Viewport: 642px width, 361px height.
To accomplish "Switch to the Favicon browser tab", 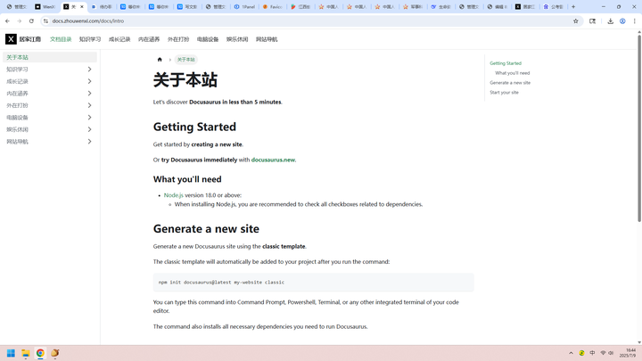I will [x=272, y=6].
